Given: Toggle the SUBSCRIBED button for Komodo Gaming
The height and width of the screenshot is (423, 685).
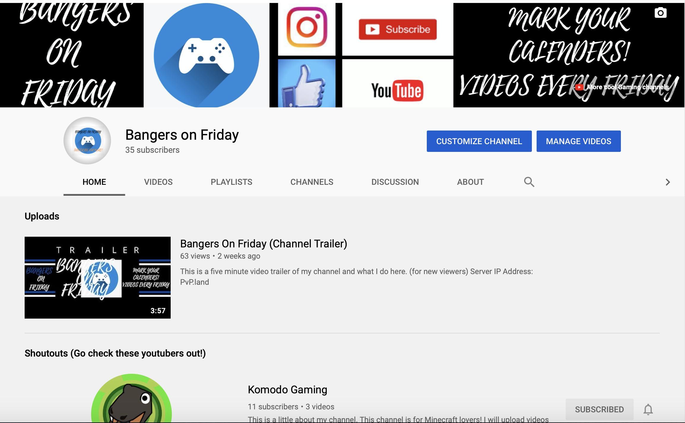Looking at the screenshot, I should coord(599,409).
